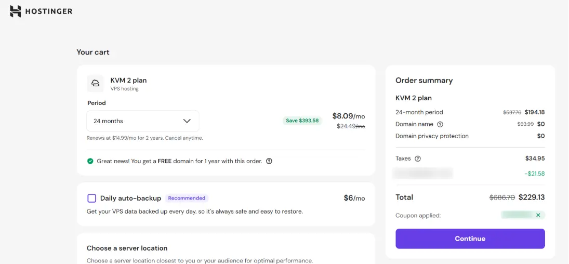This screenshot has height=264, width=569.
Task: Click the Order summary heading
Action: (424, 81)
